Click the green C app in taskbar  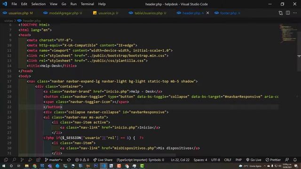click(142, 166)
